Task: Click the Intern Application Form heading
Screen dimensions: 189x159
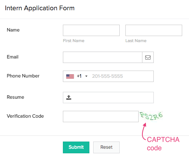Action: click(x=40, y=8)
